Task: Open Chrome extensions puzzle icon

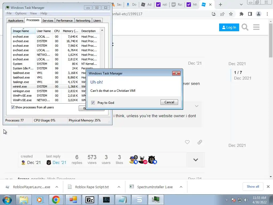Action: click(x=242, y=14)
